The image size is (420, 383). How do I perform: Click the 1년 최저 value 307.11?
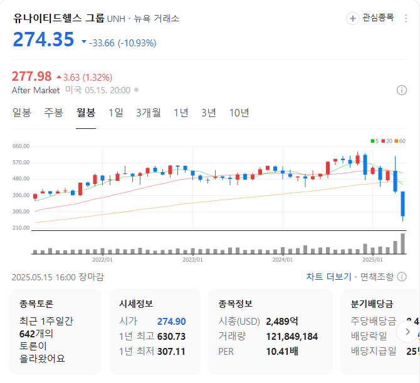(171, 352)
